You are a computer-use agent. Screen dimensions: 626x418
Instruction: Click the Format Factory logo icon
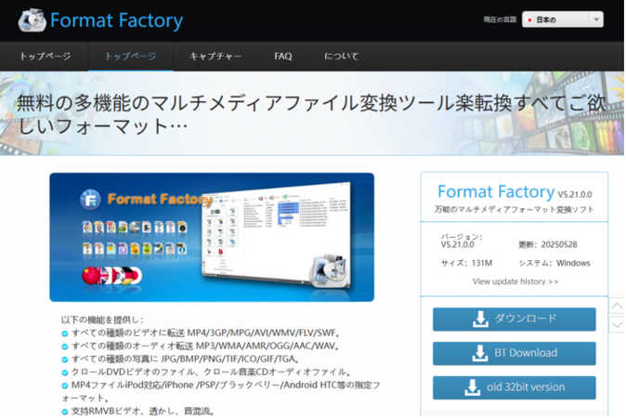32,20
